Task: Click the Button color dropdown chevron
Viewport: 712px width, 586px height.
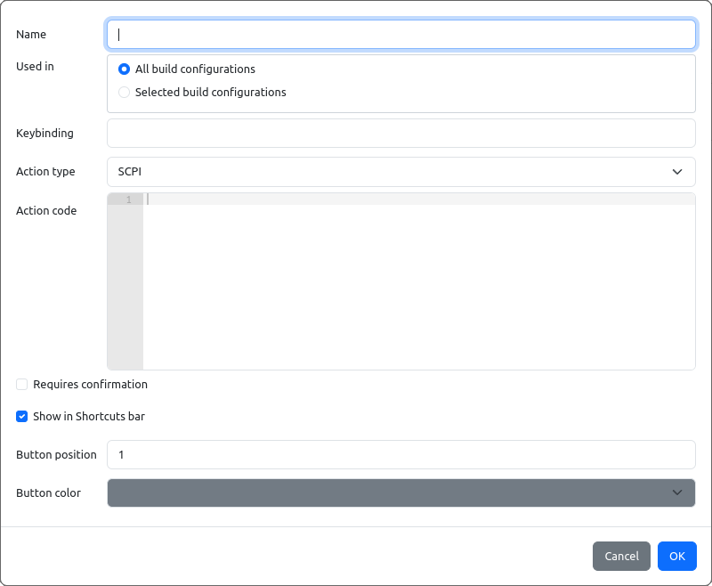Action: click(677, 492)
